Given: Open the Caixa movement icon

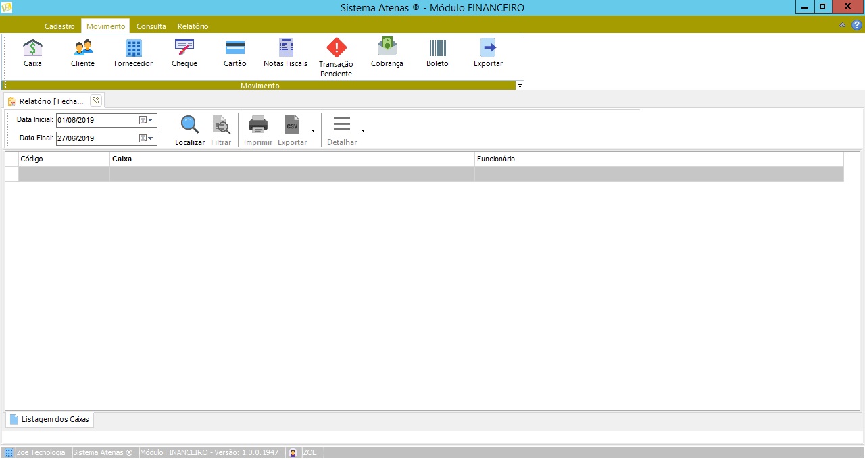Looking at the screenshot, I should click(32, 48).
